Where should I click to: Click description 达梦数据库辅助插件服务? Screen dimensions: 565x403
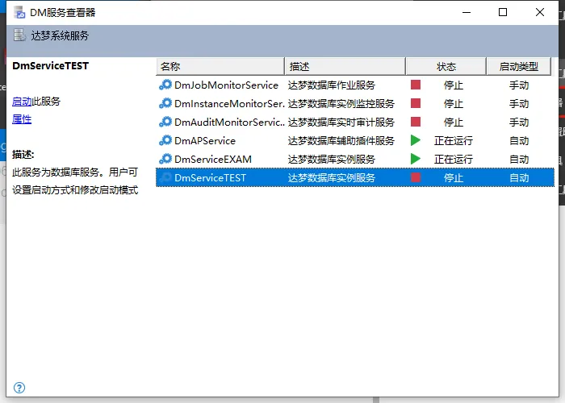[341, 141]
